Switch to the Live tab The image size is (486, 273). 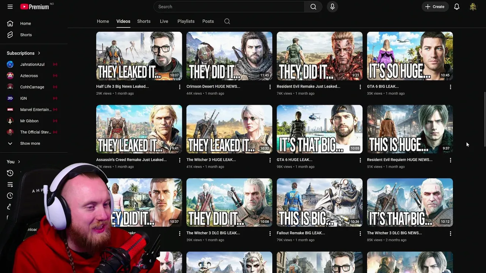[x=164, y=21]
